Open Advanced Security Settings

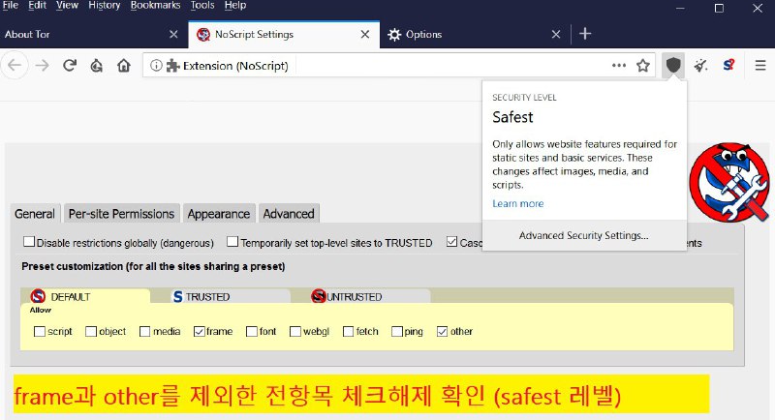tap(584, 235)
